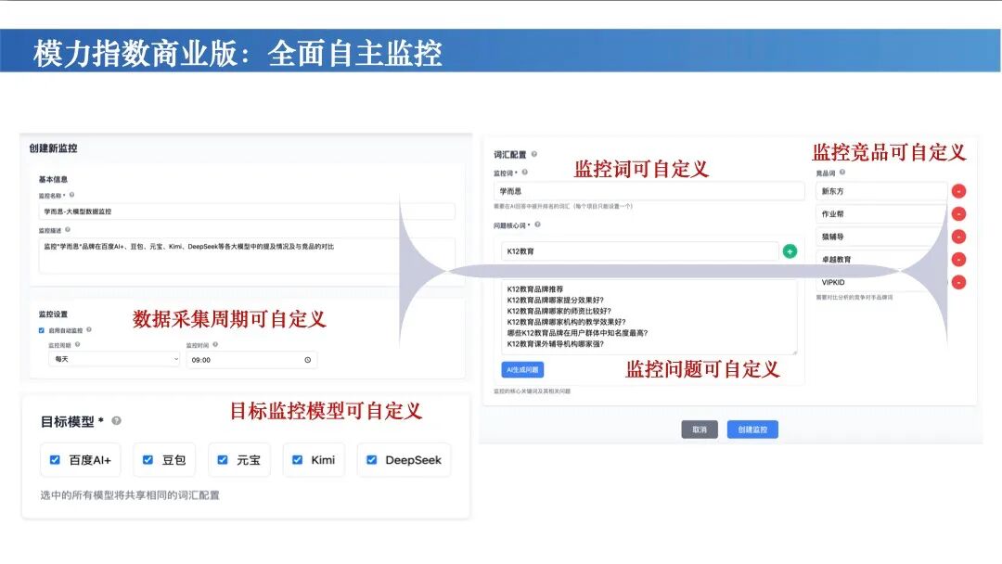Remove competitor 猿辅导 with red button
1002x564 pixels.
958,237
